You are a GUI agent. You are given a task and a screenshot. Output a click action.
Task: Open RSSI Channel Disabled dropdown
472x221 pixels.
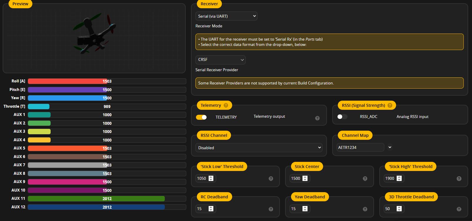click(x=259, y=148)
